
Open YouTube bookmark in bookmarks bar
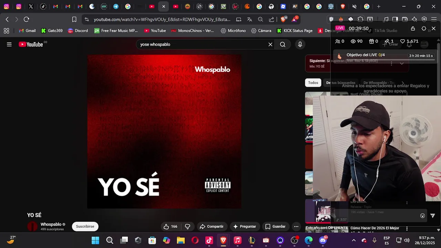(x=155, y=31)
